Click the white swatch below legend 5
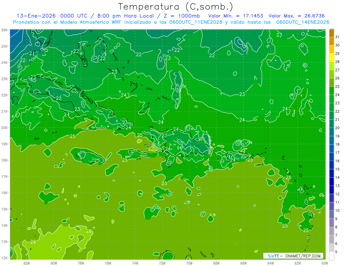 331,256
